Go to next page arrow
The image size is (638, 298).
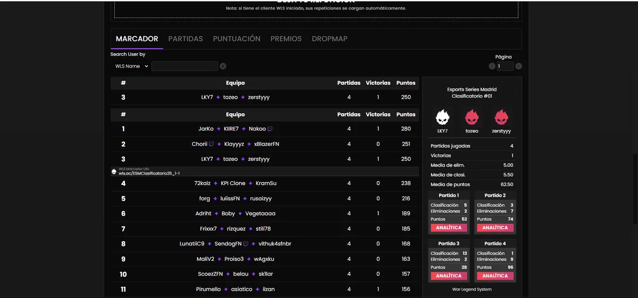coord(518,66)
